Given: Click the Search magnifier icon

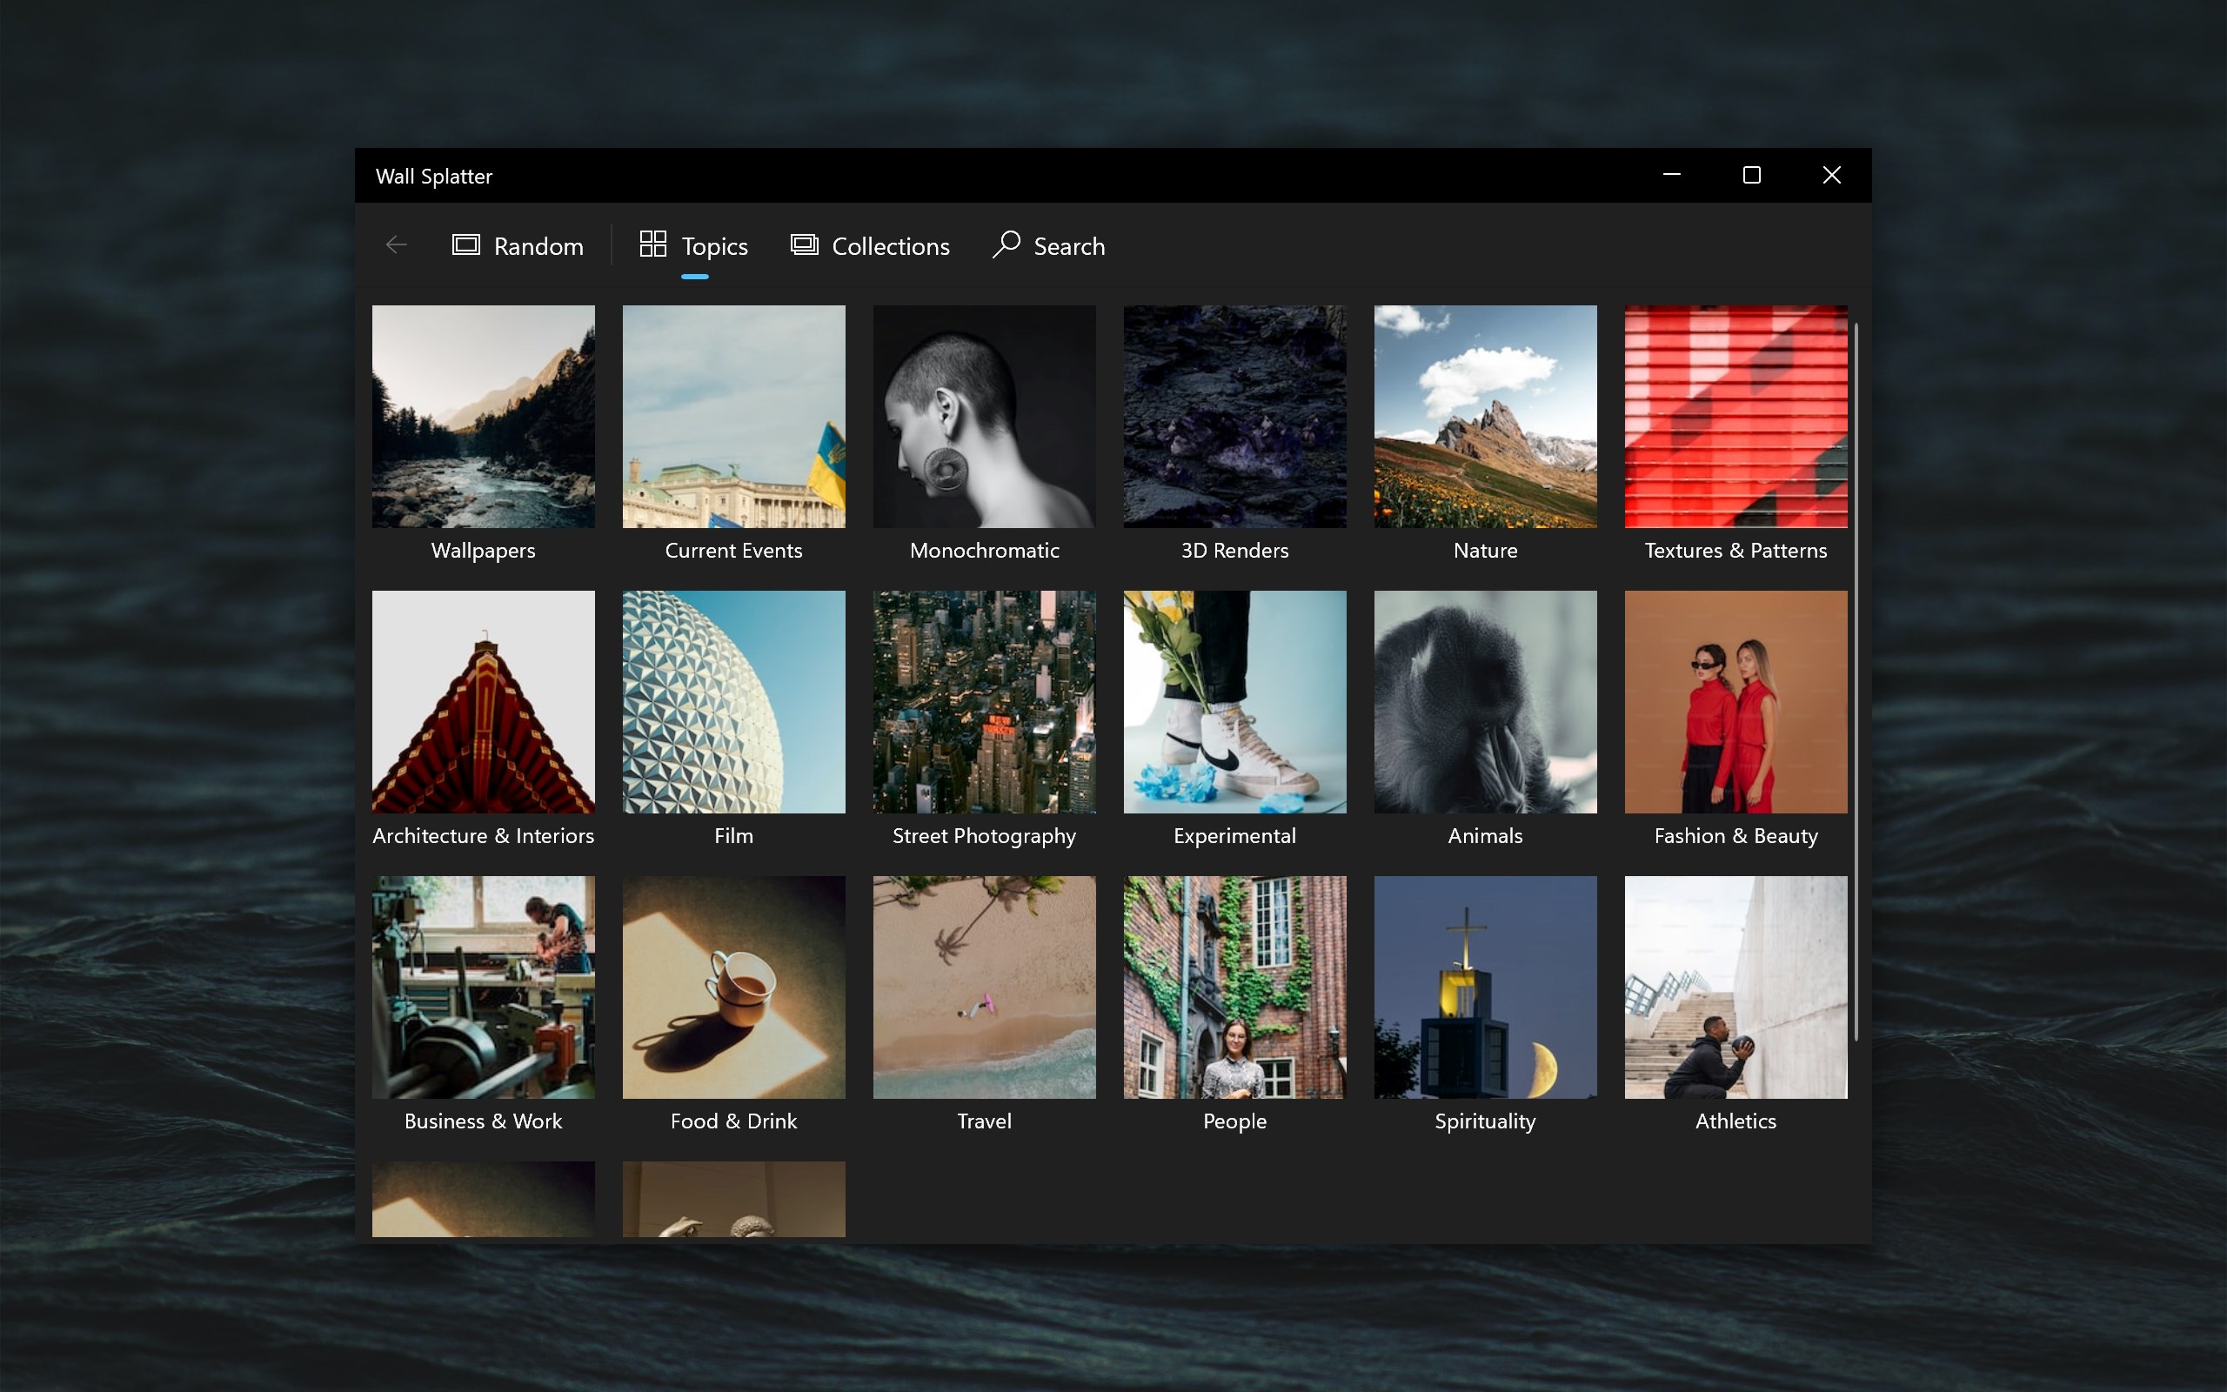Looking at the screenshot, I should (x=1006, y=244).
